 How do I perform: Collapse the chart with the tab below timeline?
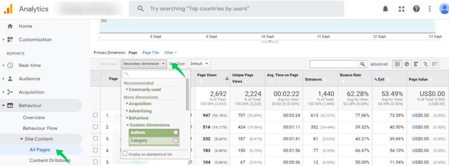tap(270, 41)
